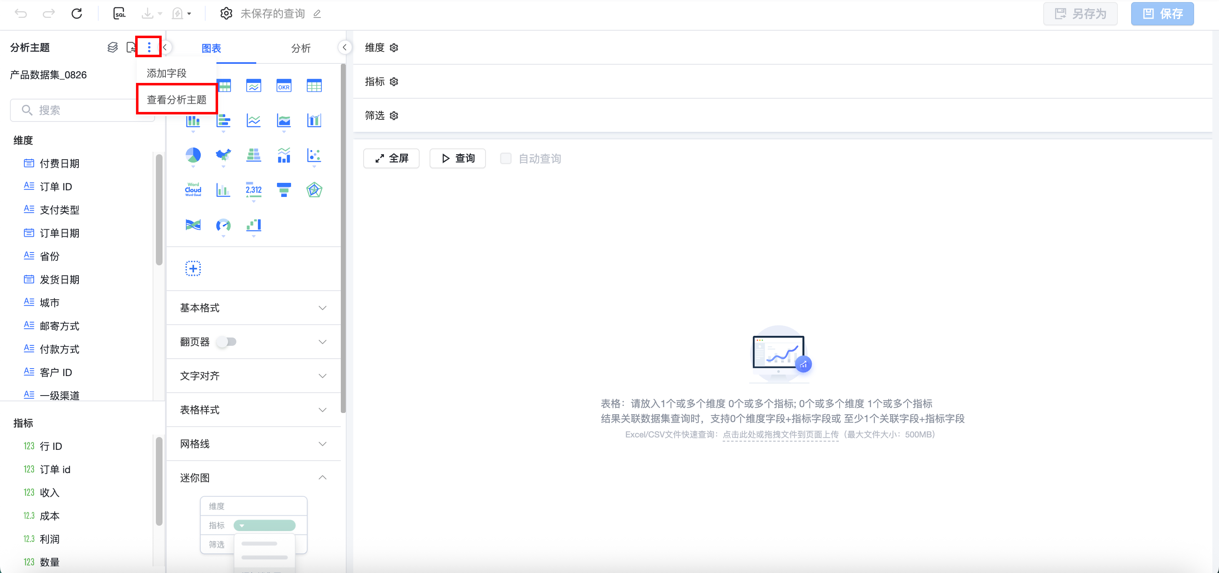Toggle the 翻页器 switch
Screen dimensions: 1219x573
point(227,342)
